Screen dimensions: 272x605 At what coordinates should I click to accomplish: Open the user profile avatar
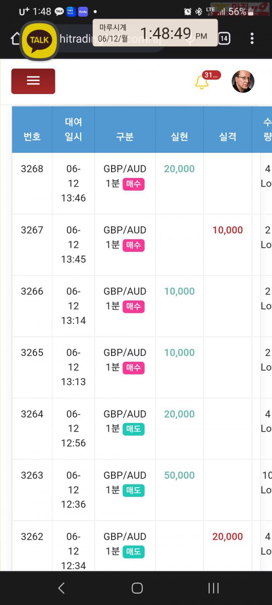coord(243,82)
